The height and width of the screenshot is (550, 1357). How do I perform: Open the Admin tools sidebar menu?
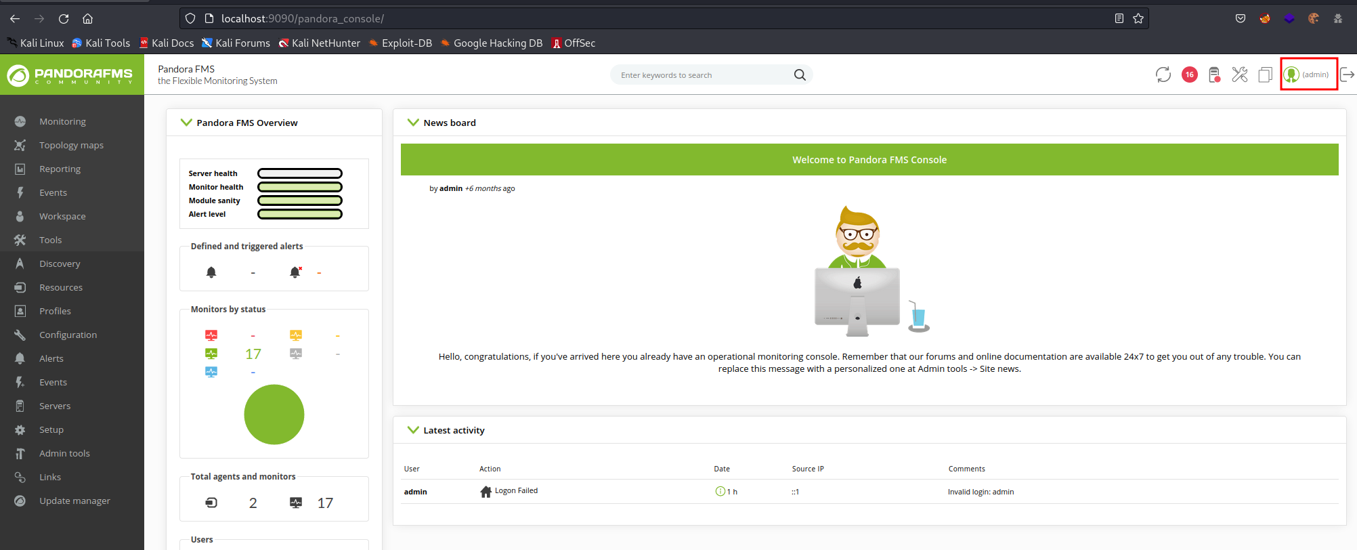(64, 453)
